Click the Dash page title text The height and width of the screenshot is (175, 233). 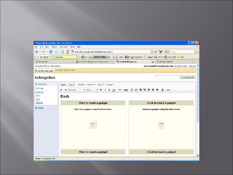[x=65, y=97]
